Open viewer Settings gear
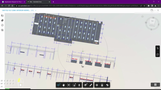This screenshot has width=161, height=90. click(x=97, y=85)
